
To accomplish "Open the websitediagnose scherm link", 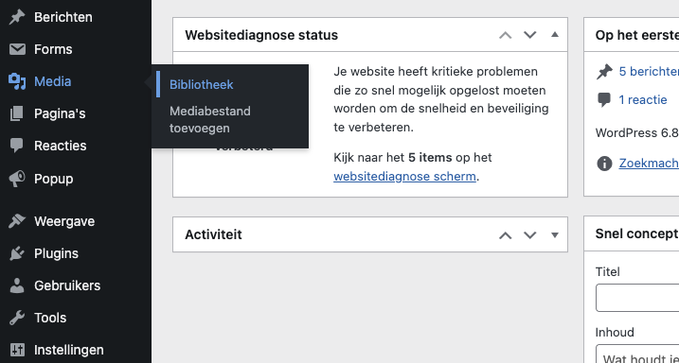I will pyautogui.click(x=404, y=177).
